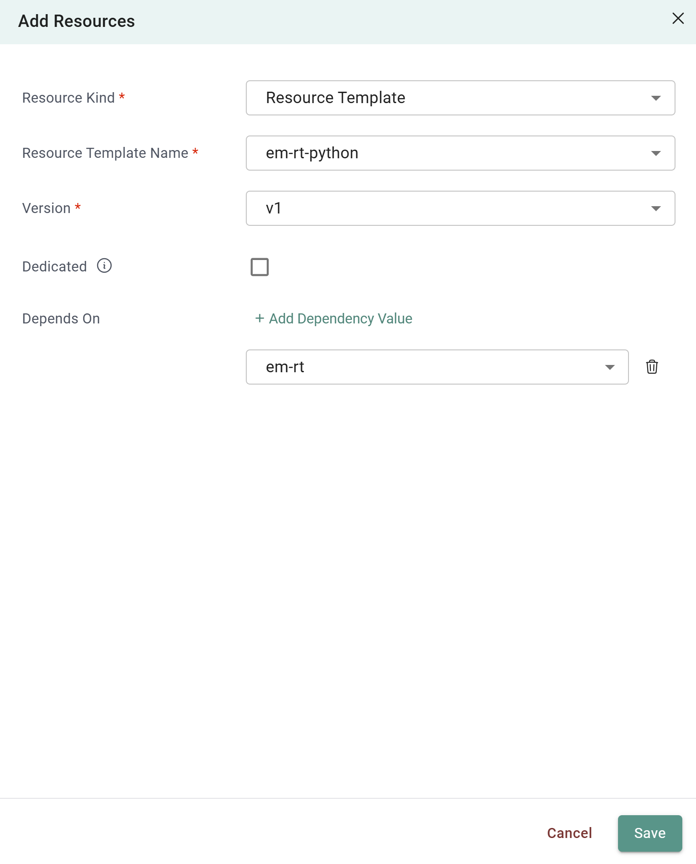Click the Resource Template Name label
The width and height of the screenshot is (696, 864).
pyautogui.click(x=105, y=153)
